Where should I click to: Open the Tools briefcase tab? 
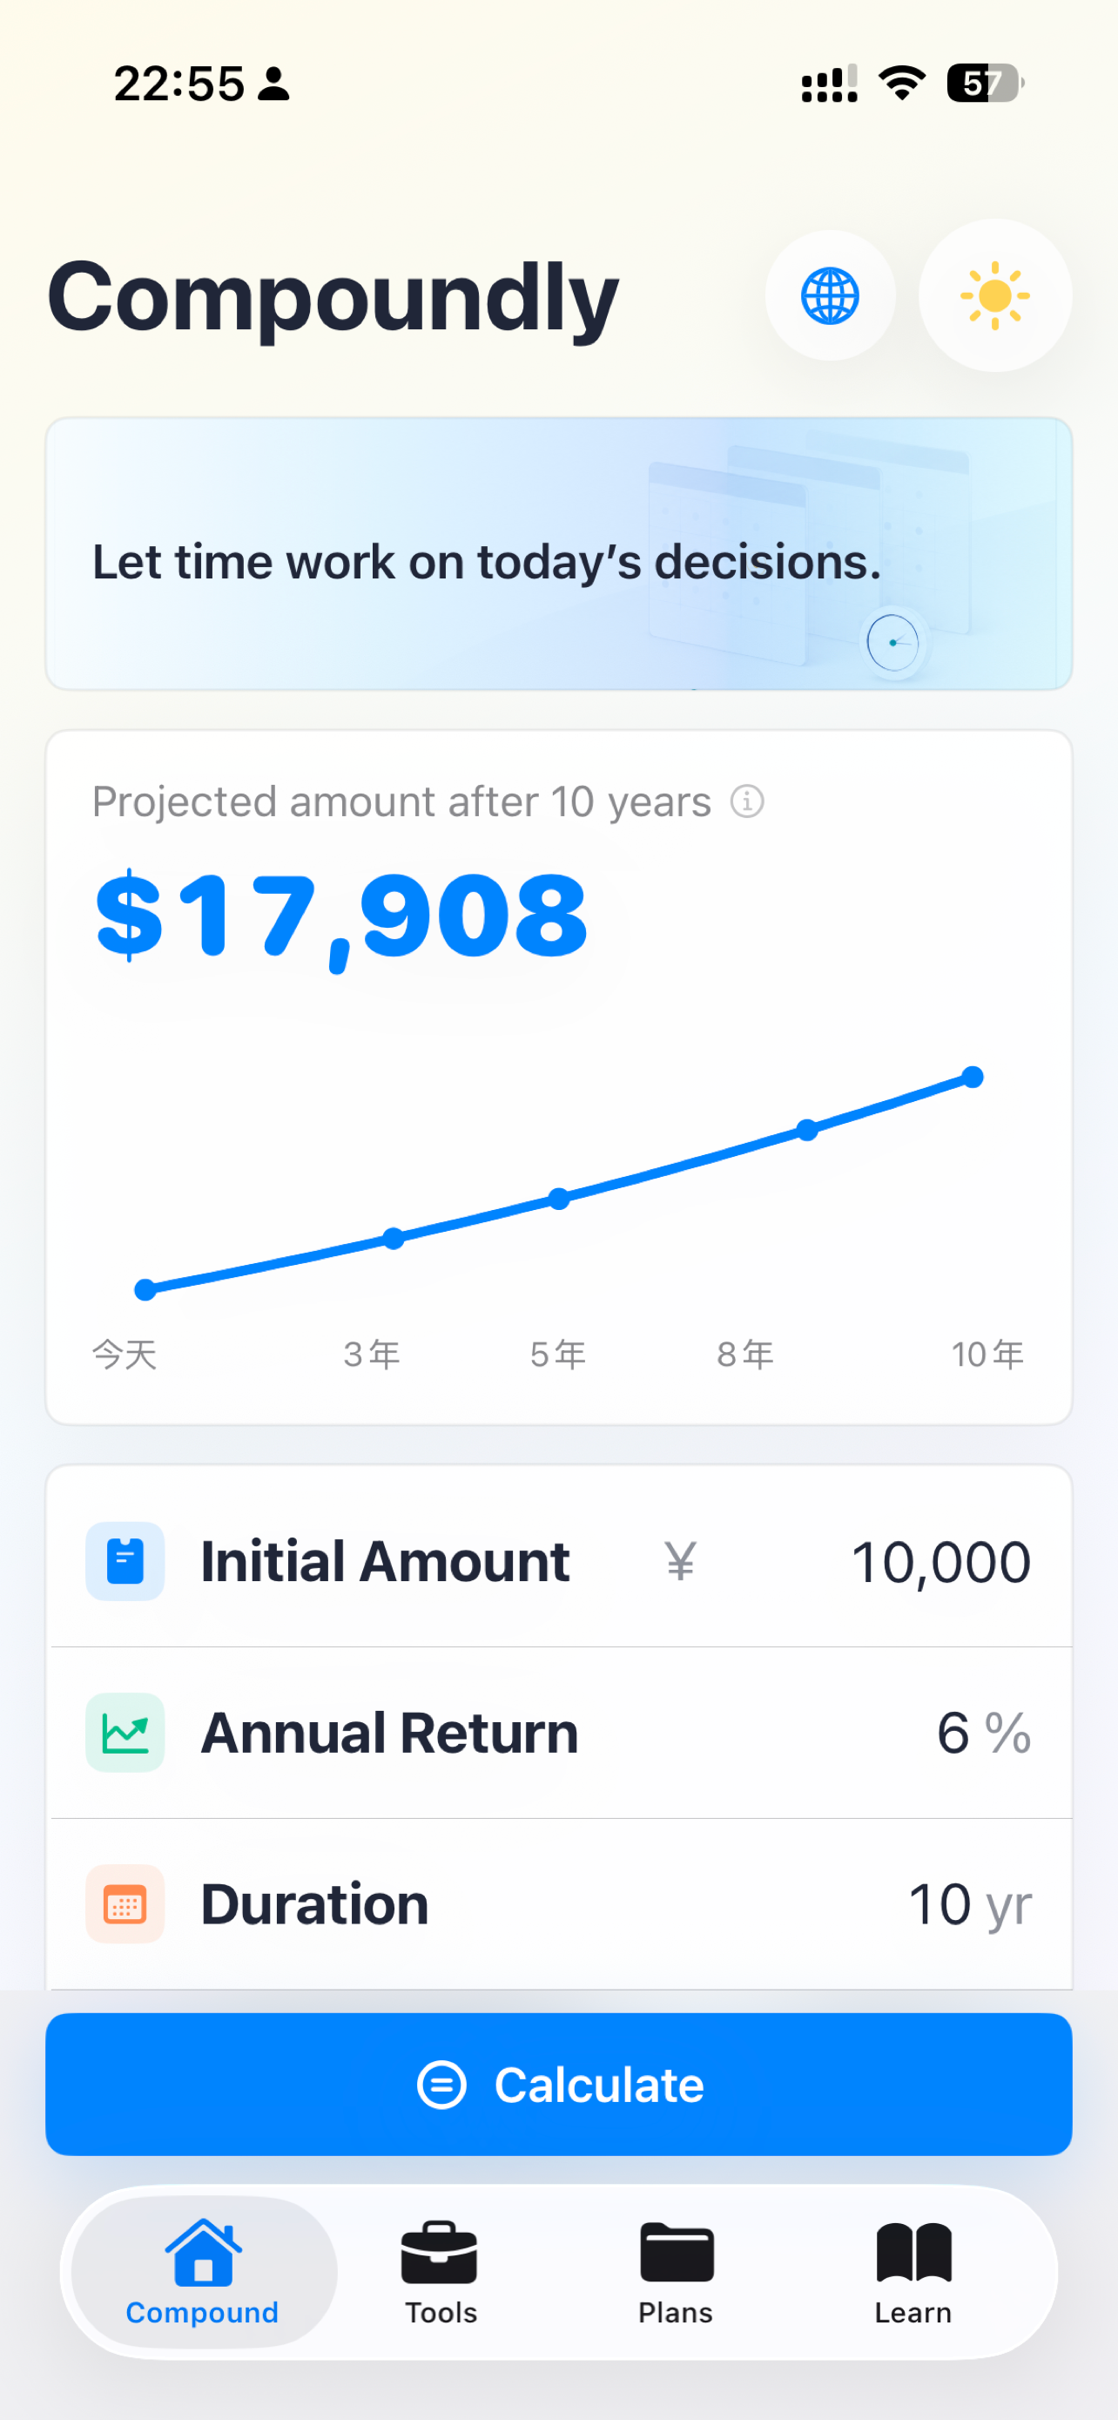point(441,2274)
